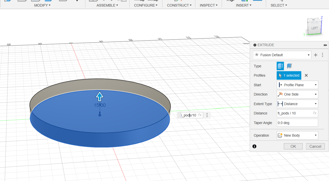
Task: Click the 'Taper Angle' label in the dialog
Action: tap(263, 123)
